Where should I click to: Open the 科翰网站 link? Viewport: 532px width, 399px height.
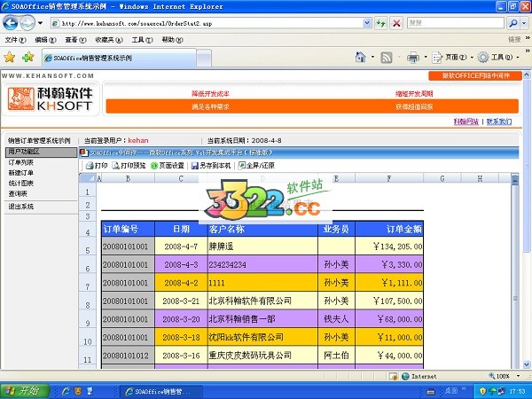click(466, 121)
